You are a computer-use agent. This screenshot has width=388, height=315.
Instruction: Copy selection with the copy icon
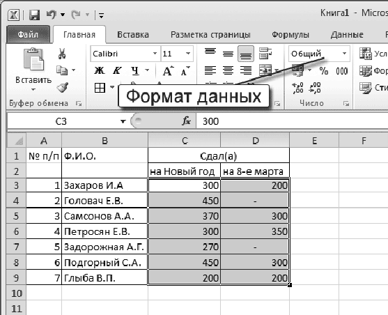point(62,70)
